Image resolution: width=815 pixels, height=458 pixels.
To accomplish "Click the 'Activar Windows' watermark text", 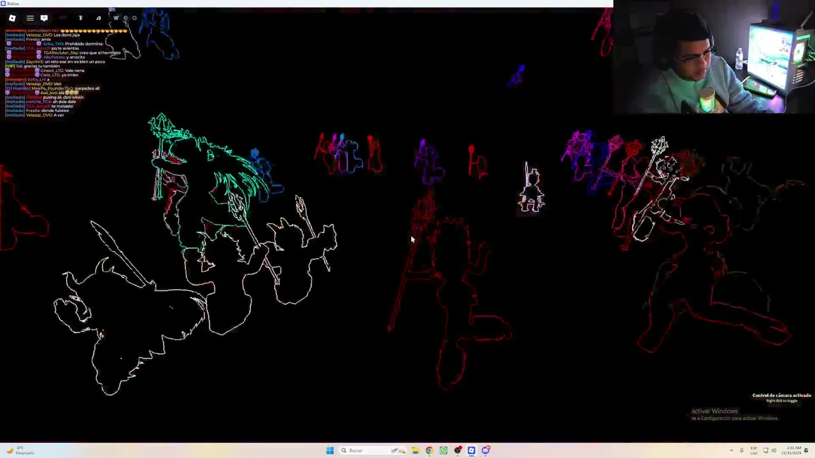I will (x=714, y=411).
